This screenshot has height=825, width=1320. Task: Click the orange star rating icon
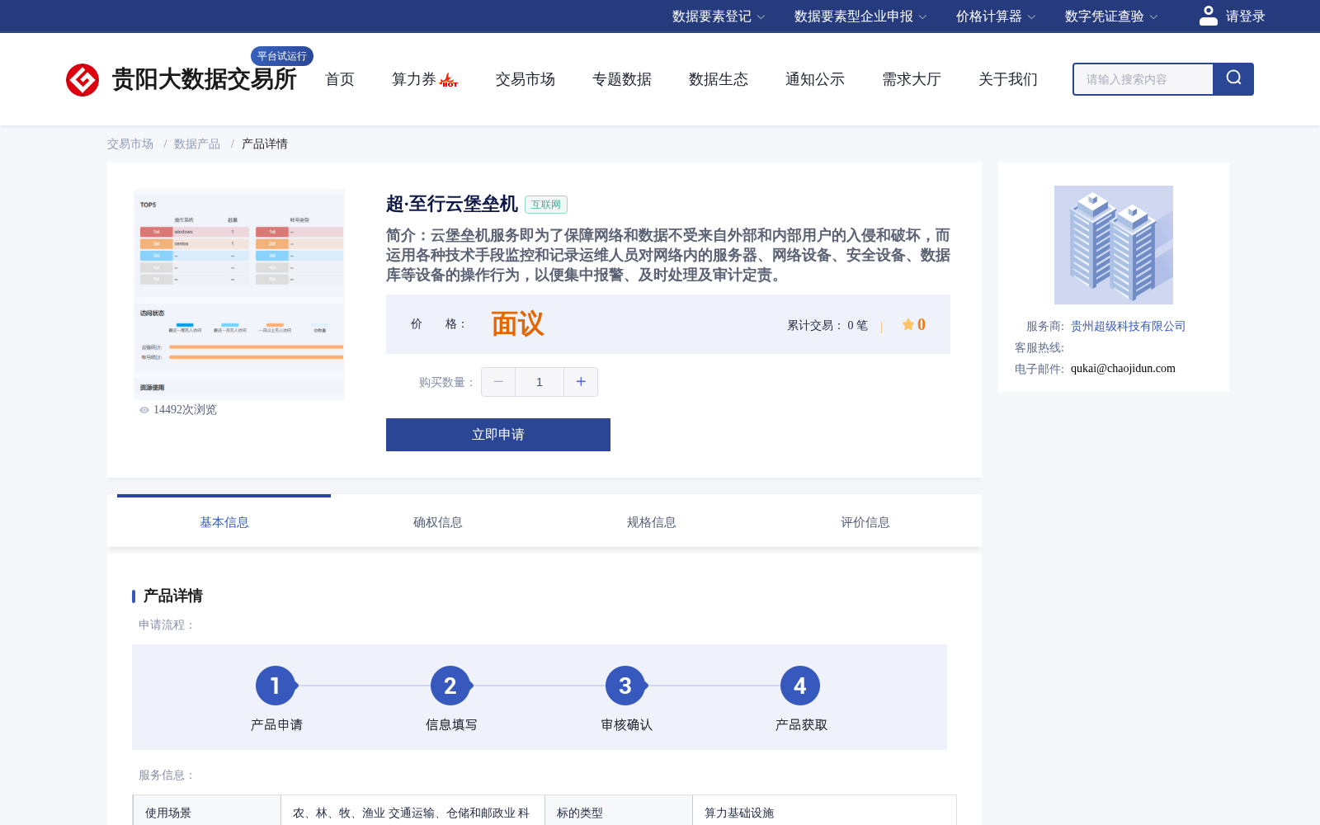coord(907,324)
